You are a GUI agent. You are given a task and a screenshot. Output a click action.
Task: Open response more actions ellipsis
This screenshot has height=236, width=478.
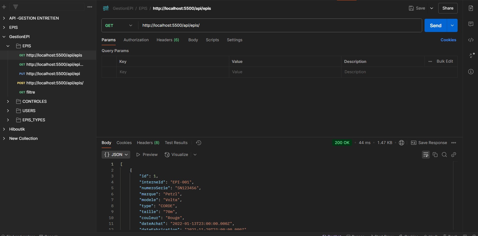coord(454,143)
